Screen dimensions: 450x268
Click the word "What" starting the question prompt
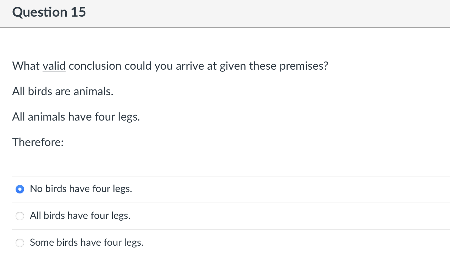point(26,66)
